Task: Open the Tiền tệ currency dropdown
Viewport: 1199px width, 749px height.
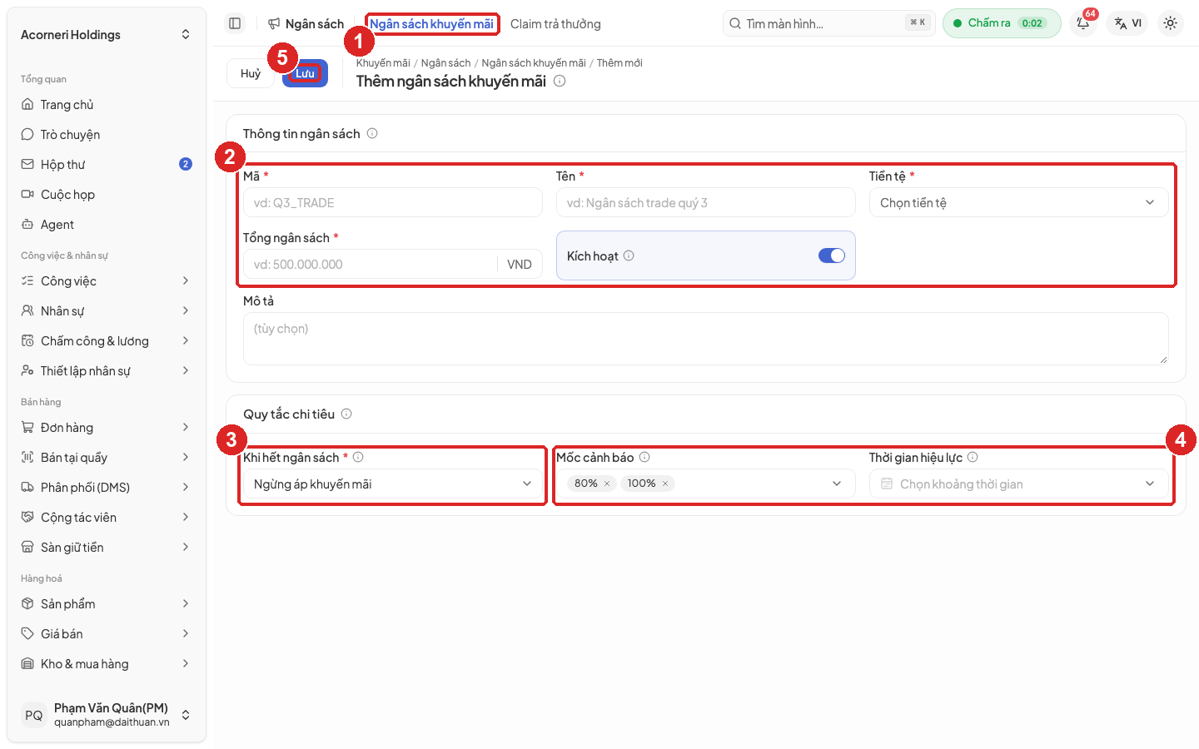Action: 1019,202
